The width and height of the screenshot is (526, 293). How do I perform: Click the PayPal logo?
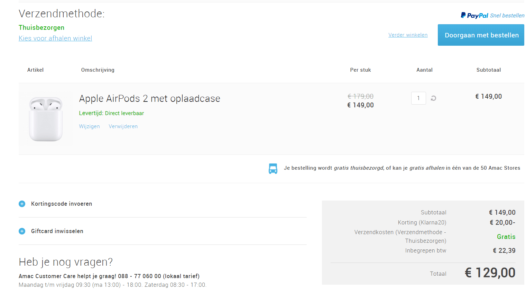coord(474,15)
